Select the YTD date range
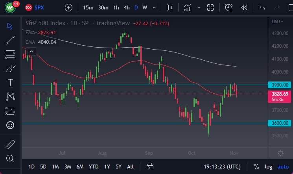 click(94, 167)
